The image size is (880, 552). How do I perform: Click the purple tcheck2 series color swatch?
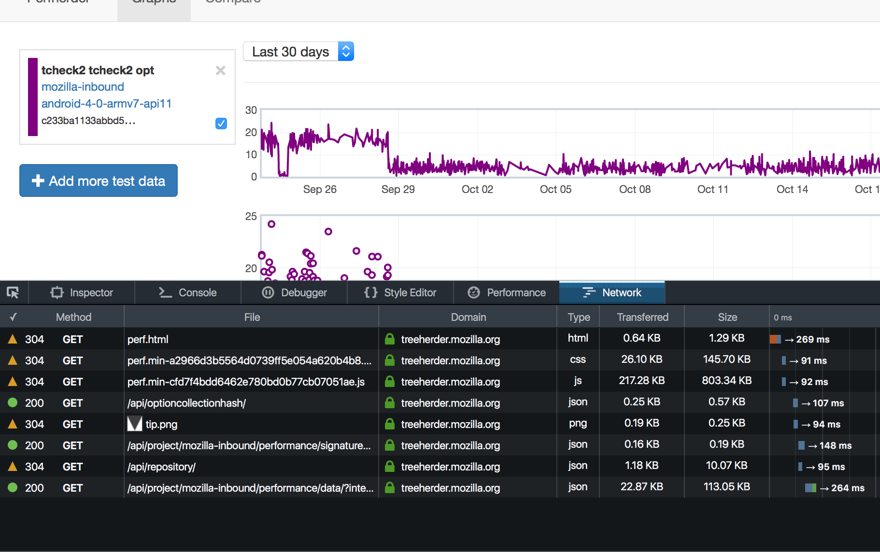click(33, 97)
